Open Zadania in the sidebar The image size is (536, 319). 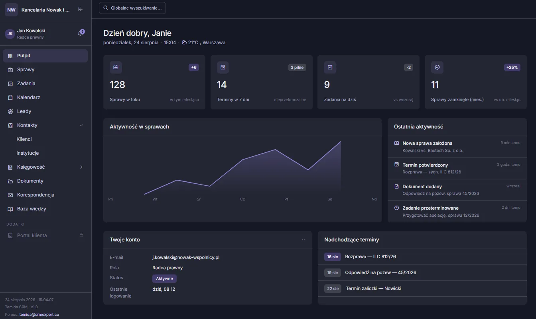pos(45,84)
